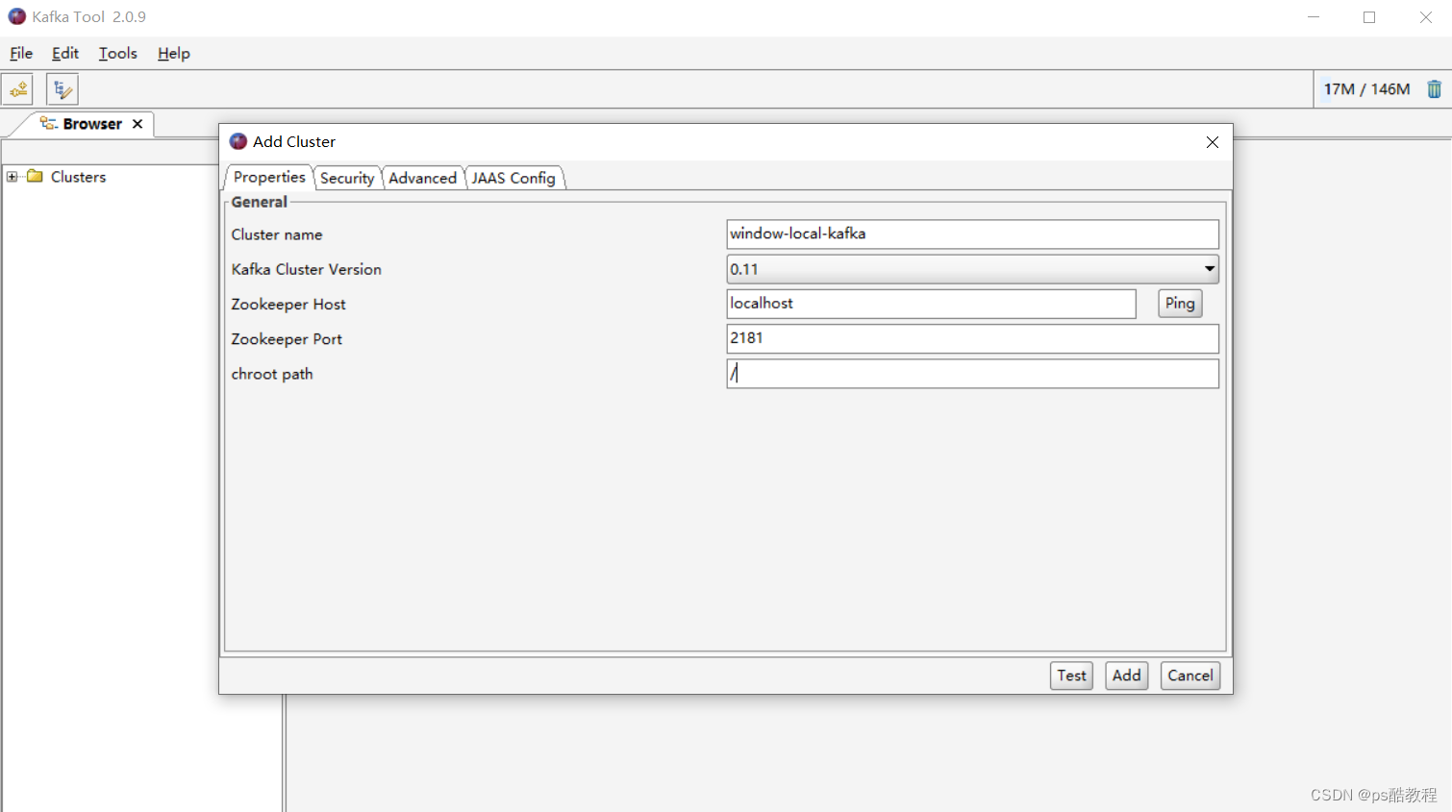The height and width of the screenshot is (812, 1452).
Task: Maximize the Kafka Tool window
Action: point(1369,17)
